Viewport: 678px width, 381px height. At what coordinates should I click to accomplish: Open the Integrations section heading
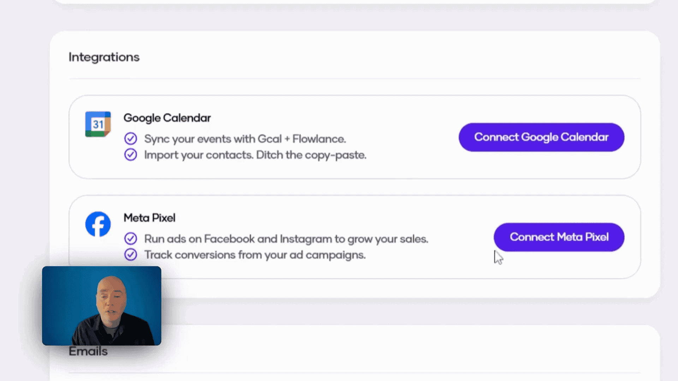click(104, 57)
